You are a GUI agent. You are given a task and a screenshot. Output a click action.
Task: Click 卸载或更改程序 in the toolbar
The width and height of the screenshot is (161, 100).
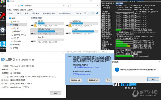(49, 13)
